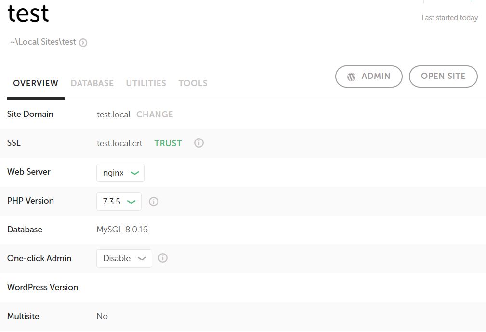
Task: Switch to the Database tab
Action: (x=92, y=83)
